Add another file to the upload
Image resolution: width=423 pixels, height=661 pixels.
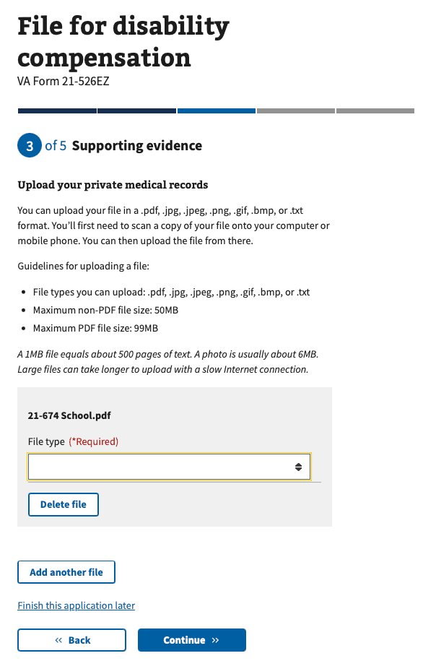pos(66,571)
